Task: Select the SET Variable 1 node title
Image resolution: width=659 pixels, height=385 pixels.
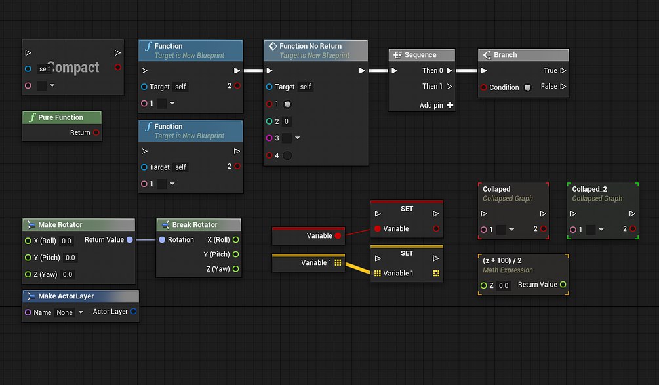Action: (407, 253)
